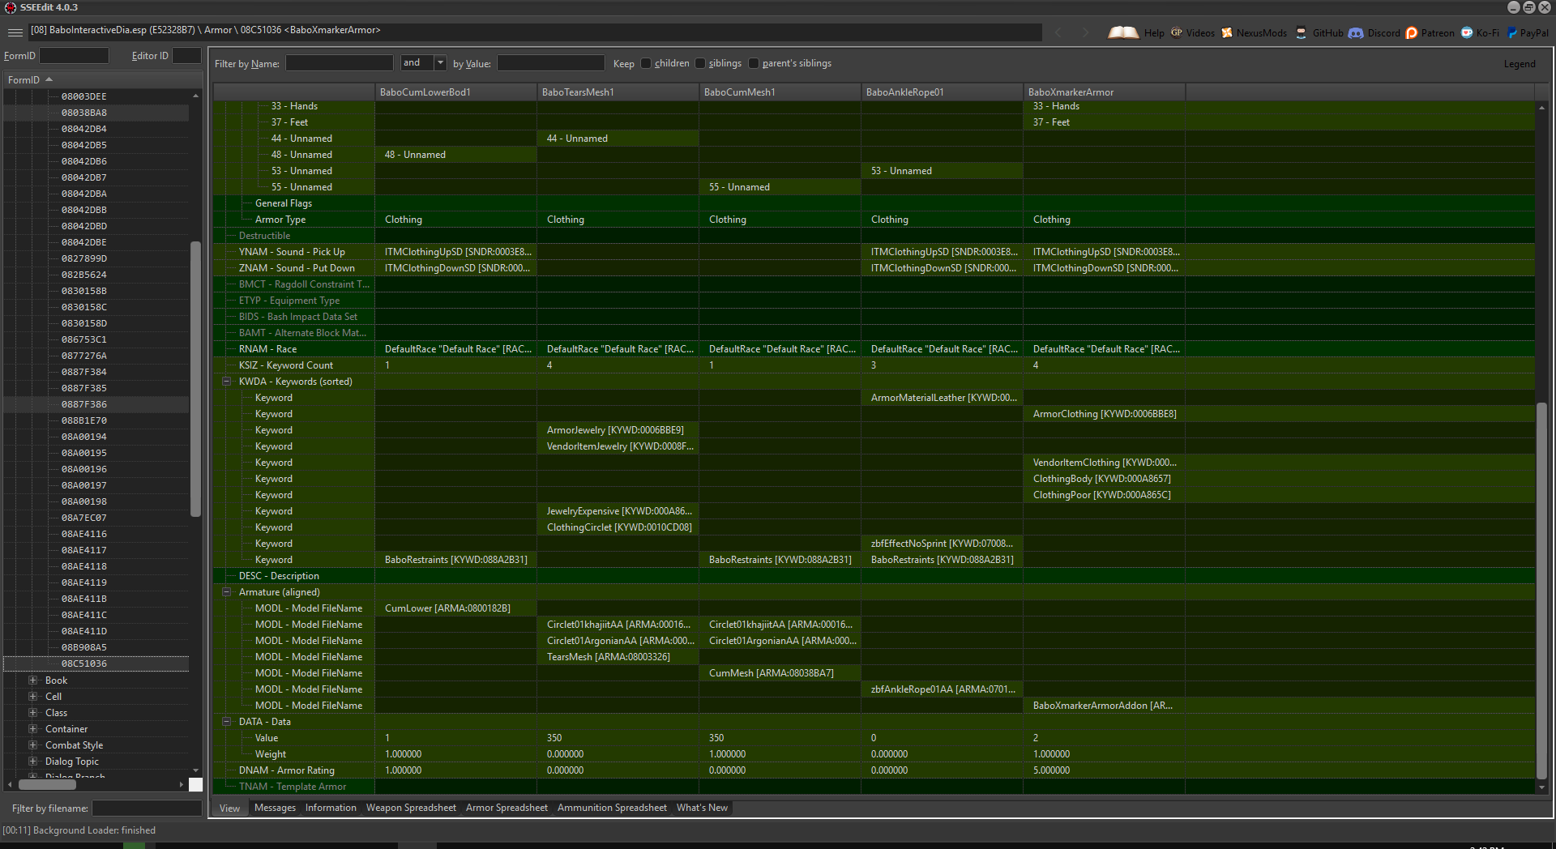
Task: Focus the Filter by filename field
Action: tap(147, 808)
